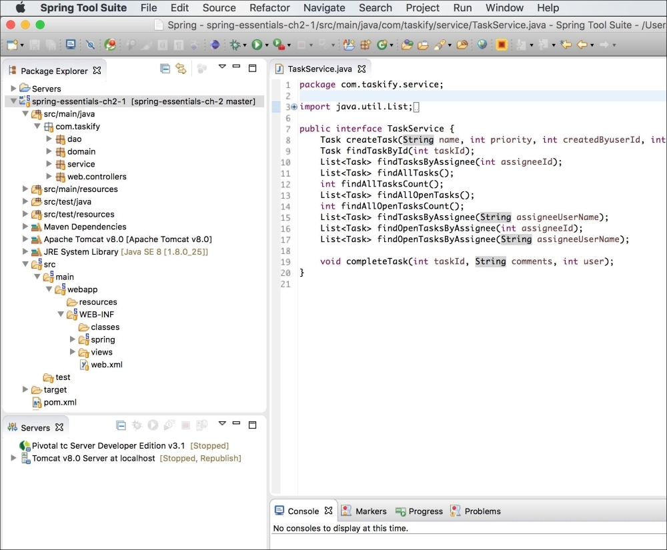Collapse All items in Package Explorer
The image size is (667, 550).
[163, 67]
